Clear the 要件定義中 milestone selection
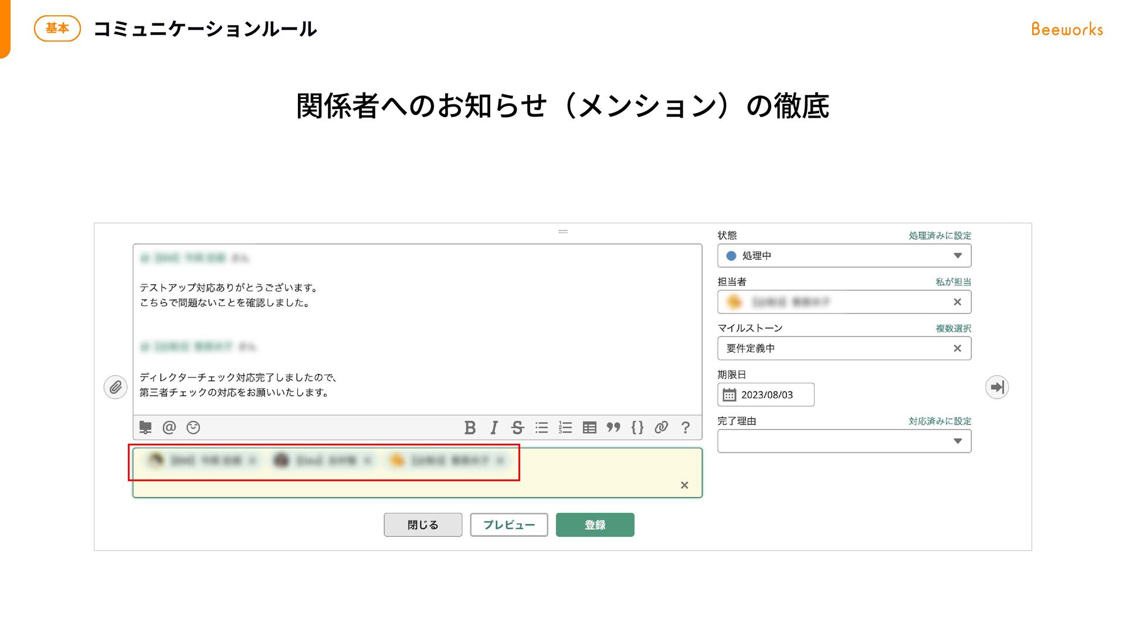The image size is (1126, 633). click(x=957, y=348)
